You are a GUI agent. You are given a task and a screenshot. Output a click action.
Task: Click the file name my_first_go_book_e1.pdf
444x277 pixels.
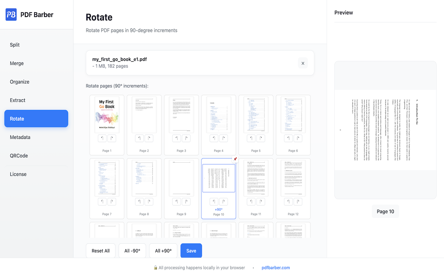click(119, 59)
